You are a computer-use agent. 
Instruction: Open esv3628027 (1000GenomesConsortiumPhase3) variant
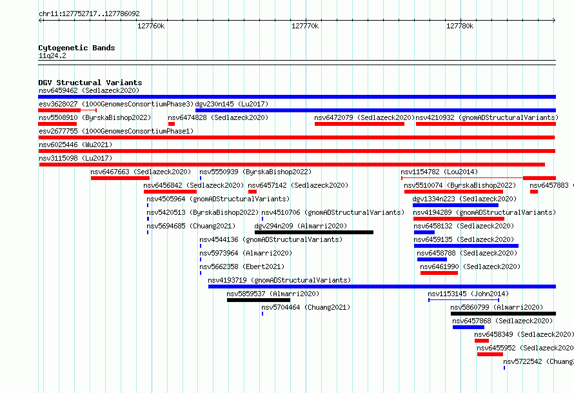coord(116,104)
